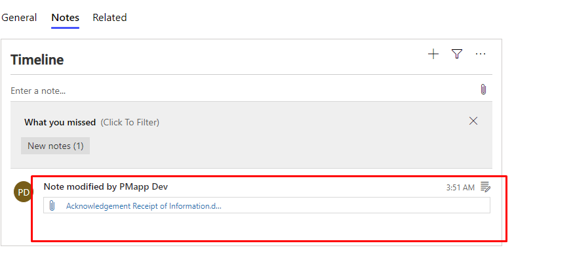Filter by New notes (1)
Image resolution: width=573 pixels, height=256 pixels.
click(56, 146)
